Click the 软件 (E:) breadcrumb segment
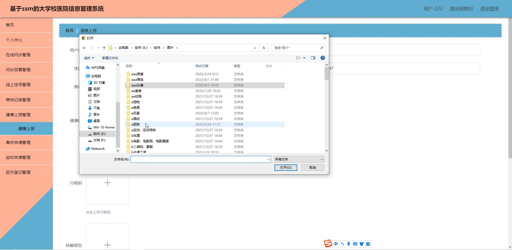 tap(141, 48)
